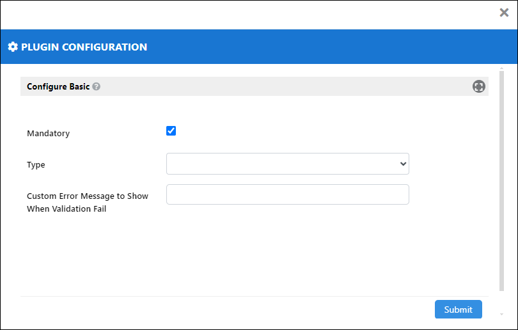Image resolution: width=518 pixels, height=330 pixels.
Task: Open help for Configure Basic section
Action: [96, 86]
